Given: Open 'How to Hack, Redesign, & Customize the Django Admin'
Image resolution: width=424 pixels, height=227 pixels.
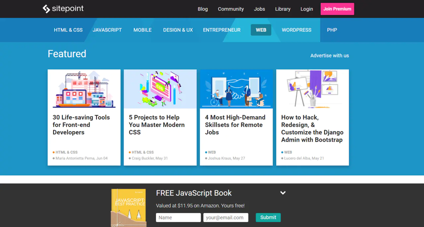Looking at the screenshot, I should [312, 129].
